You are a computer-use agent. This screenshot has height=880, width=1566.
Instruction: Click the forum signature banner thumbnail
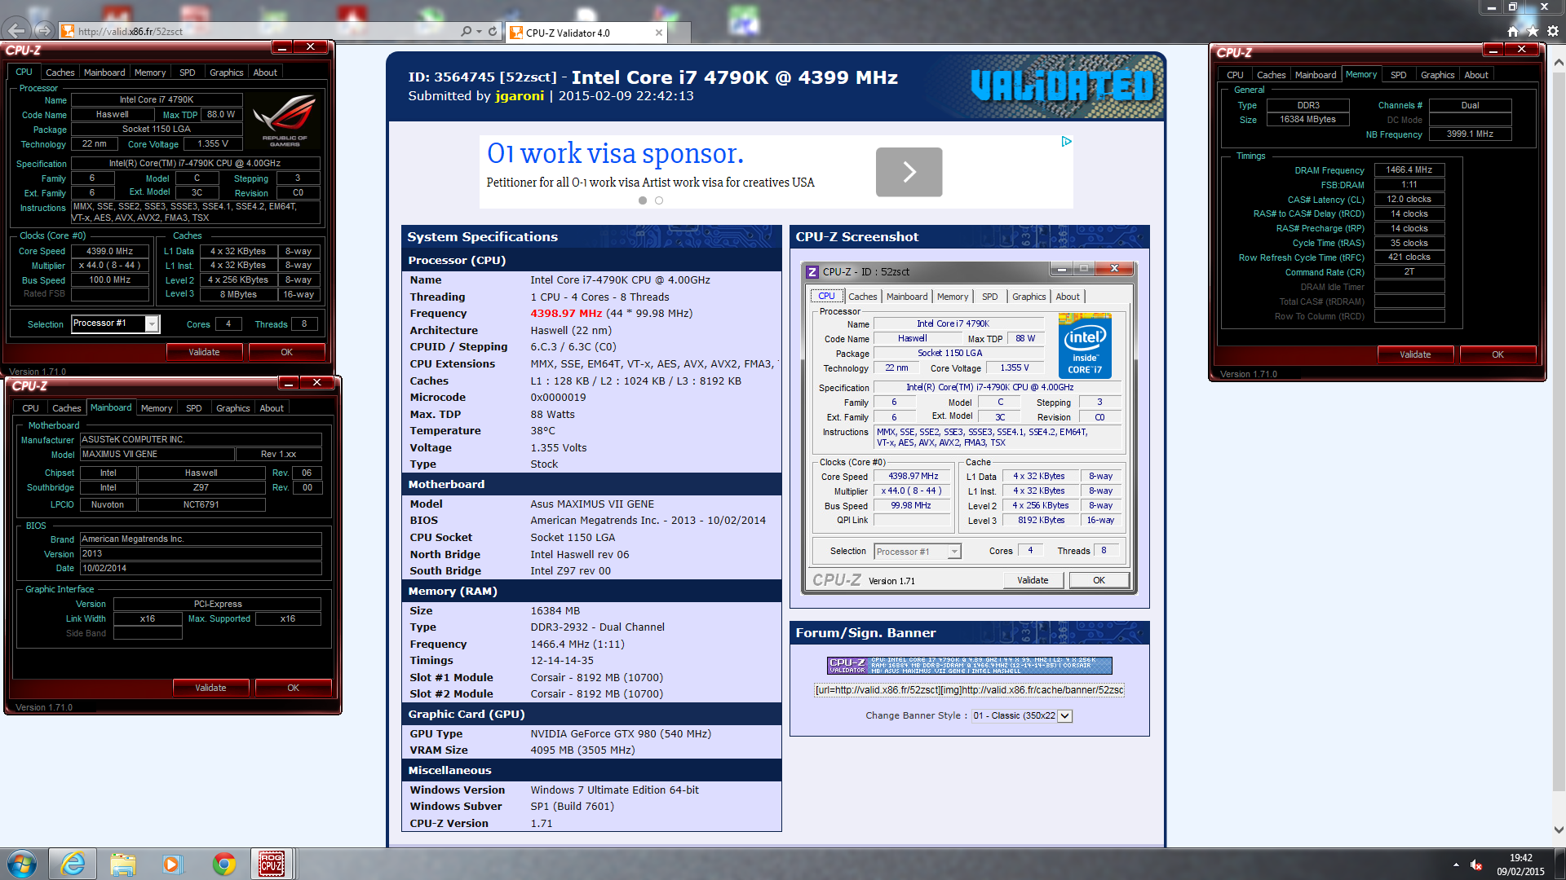coord(970,665)
